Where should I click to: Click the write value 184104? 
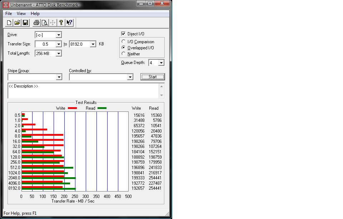click(x=138, y=152)
